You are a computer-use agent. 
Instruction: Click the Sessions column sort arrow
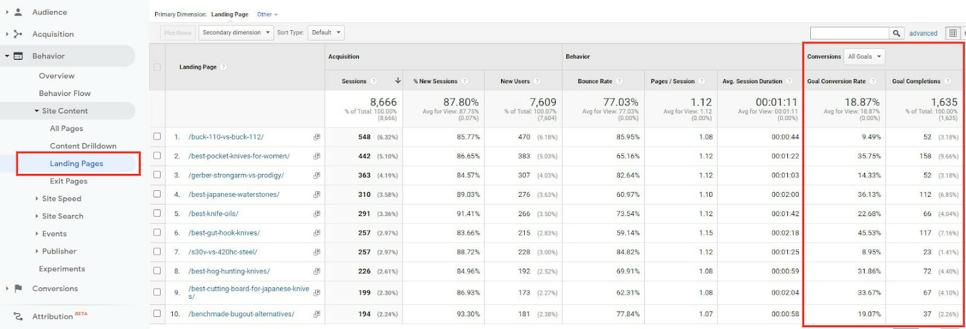[x=398, y=81]
